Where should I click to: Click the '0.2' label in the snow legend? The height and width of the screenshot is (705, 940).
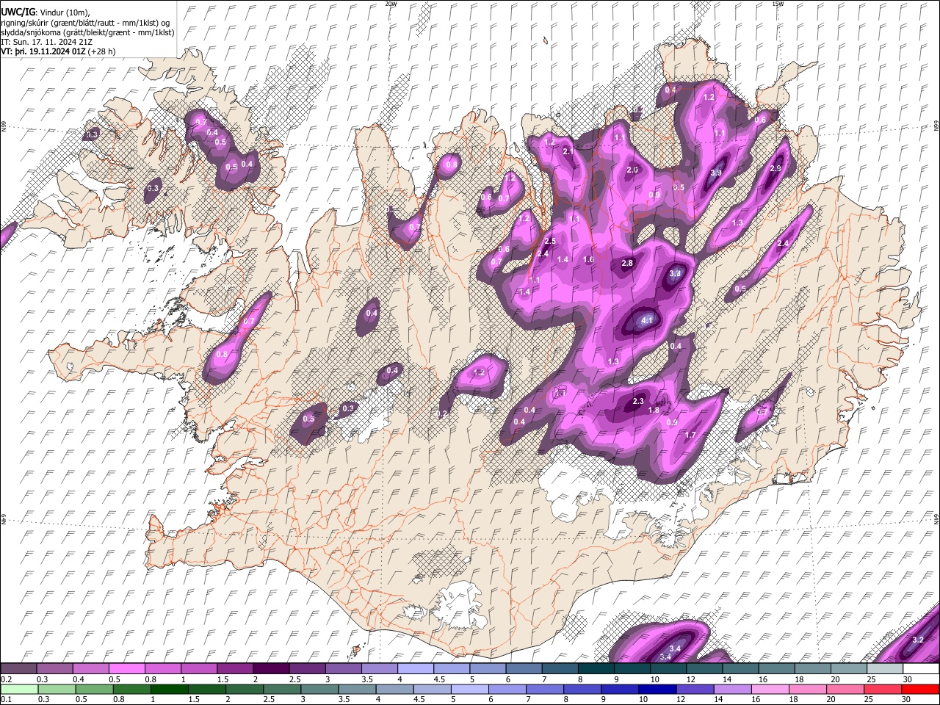click(6, 679)
